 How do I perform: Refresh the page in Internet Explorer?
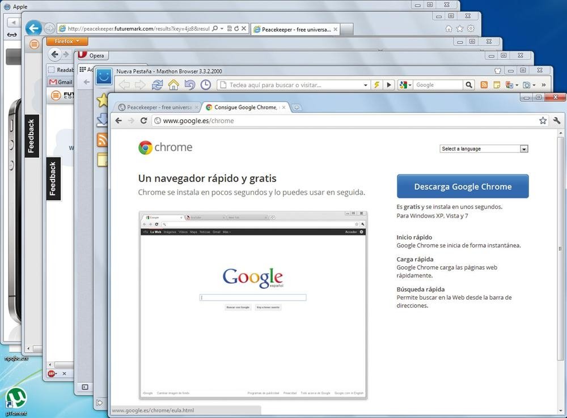click(236, 28)
